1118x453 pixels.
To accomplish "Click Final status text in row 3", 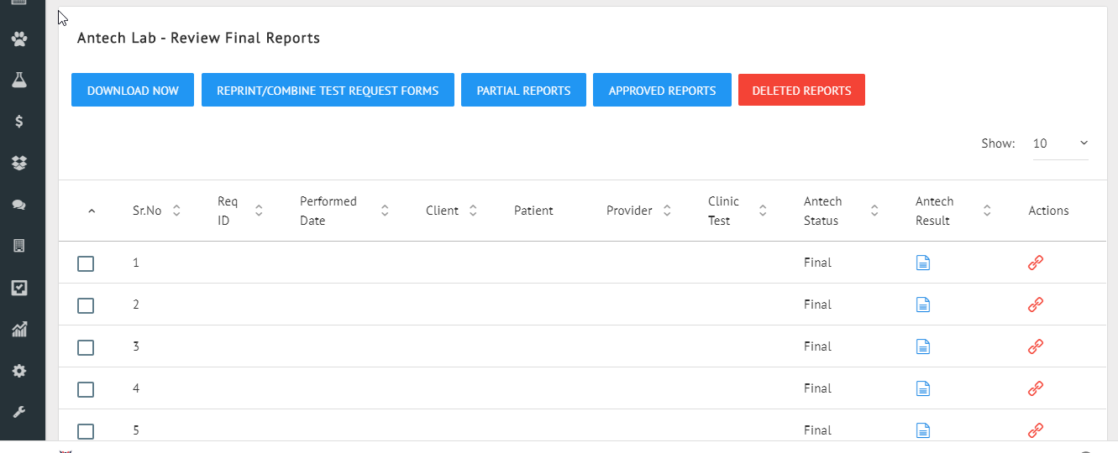I will pyautogui.click(x=817, y=346).
